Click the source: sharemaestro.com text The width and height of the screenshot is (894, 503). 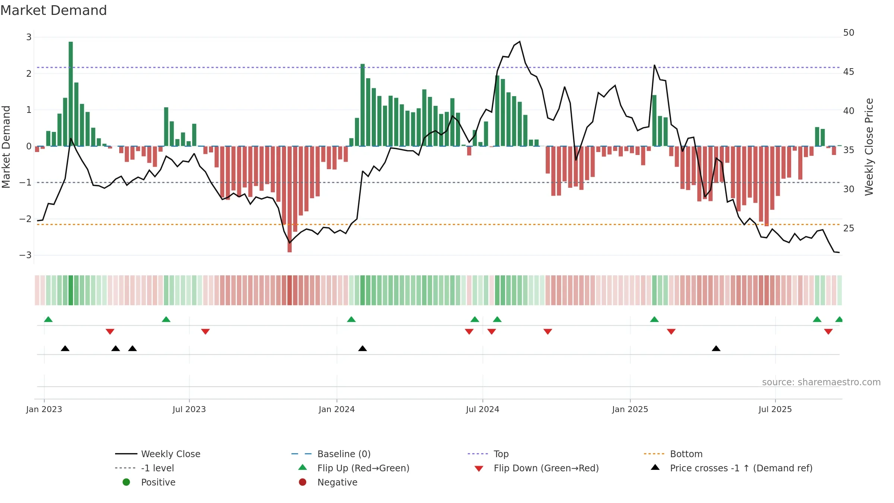point(821,382)
